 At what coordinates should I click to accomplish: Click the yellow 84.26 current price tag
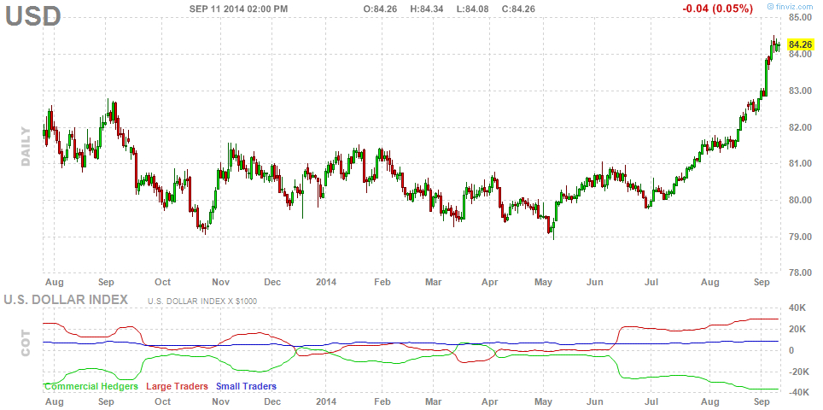click(800, 44)
